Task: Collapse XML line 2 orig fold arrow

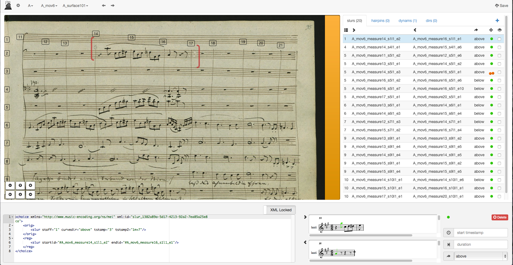Action: point(13,225)
